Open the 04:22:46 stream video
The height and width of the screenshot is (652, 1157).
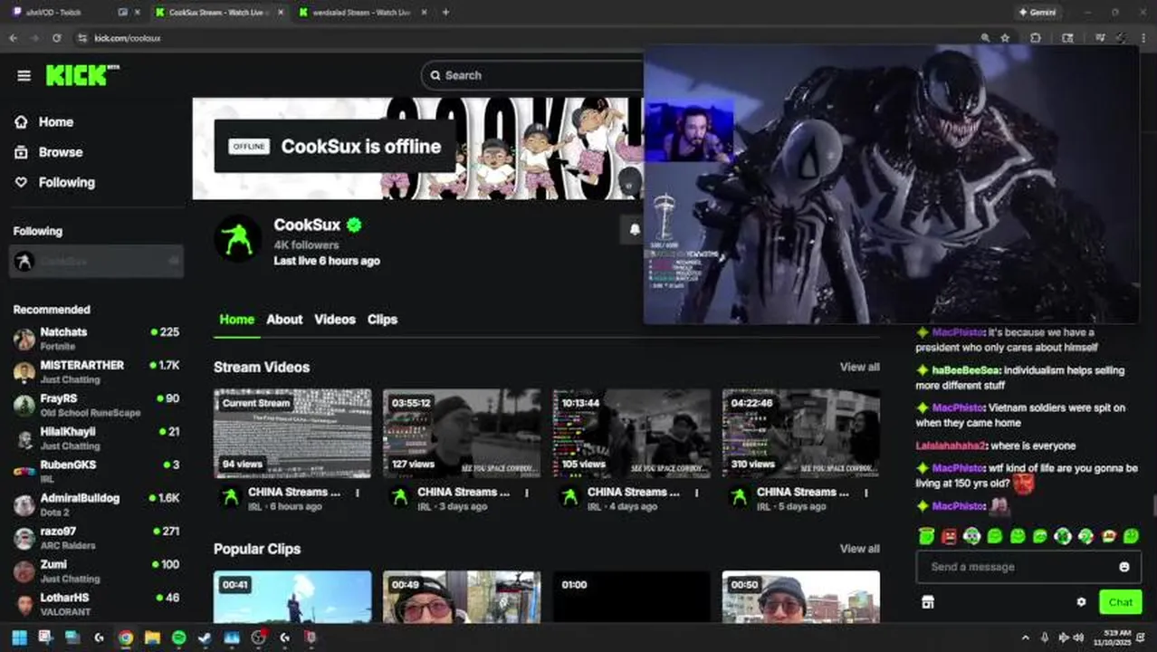point(801,434)
